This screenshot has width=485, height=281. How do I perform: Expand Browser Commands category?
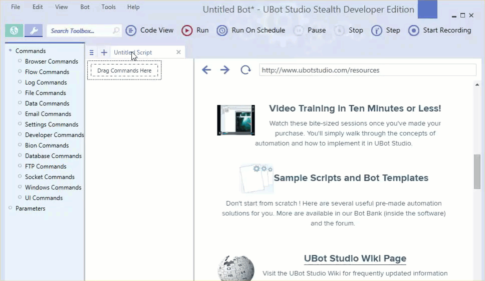[20, 61]
